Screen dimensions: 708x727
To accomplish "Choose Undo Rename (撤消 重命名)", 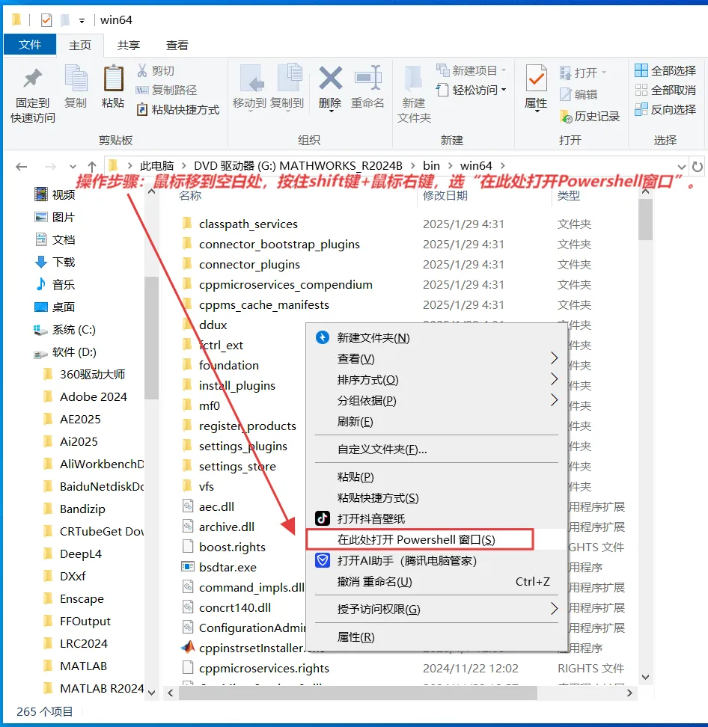I will pos(436,581).
